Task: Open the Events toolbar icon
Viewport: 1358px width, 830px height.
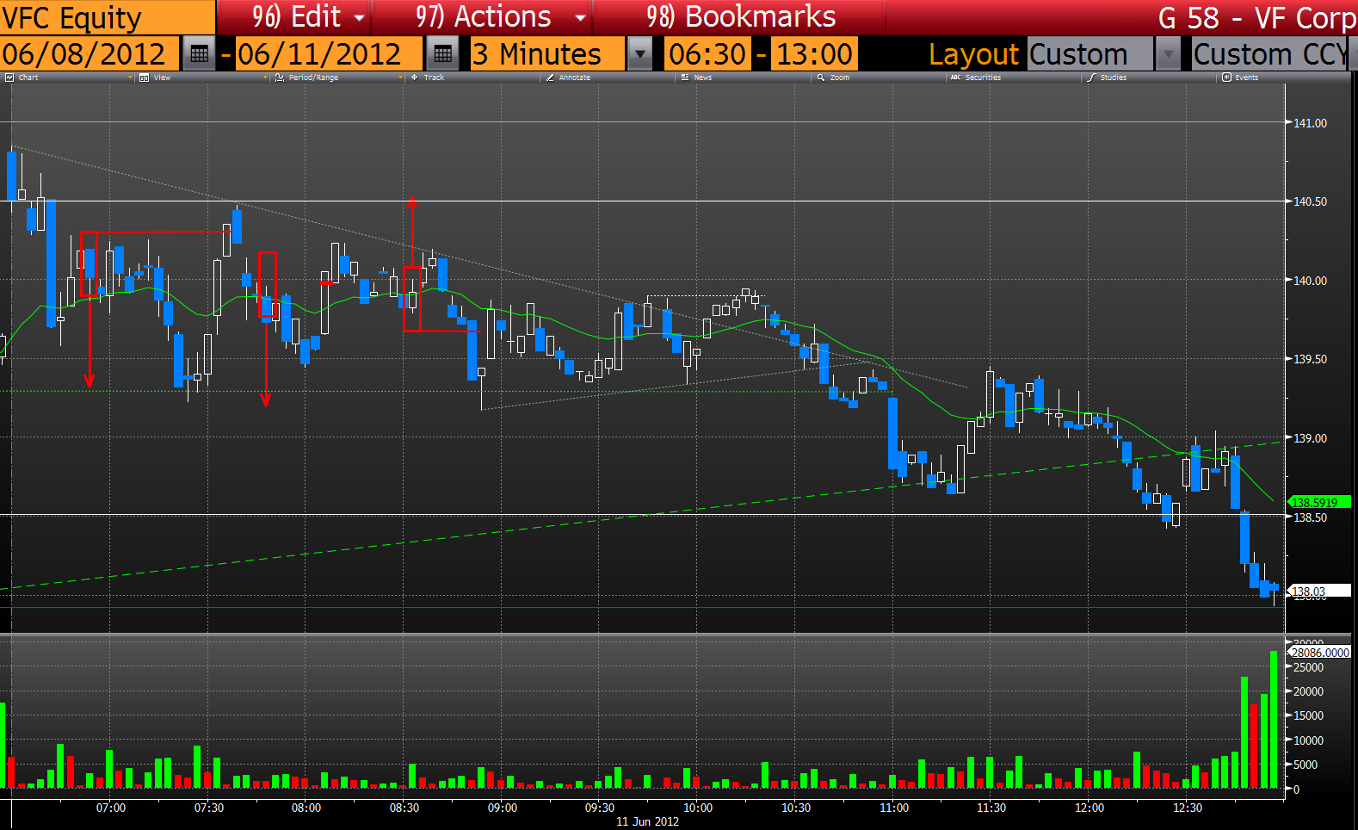Action: coord(1226,77)
